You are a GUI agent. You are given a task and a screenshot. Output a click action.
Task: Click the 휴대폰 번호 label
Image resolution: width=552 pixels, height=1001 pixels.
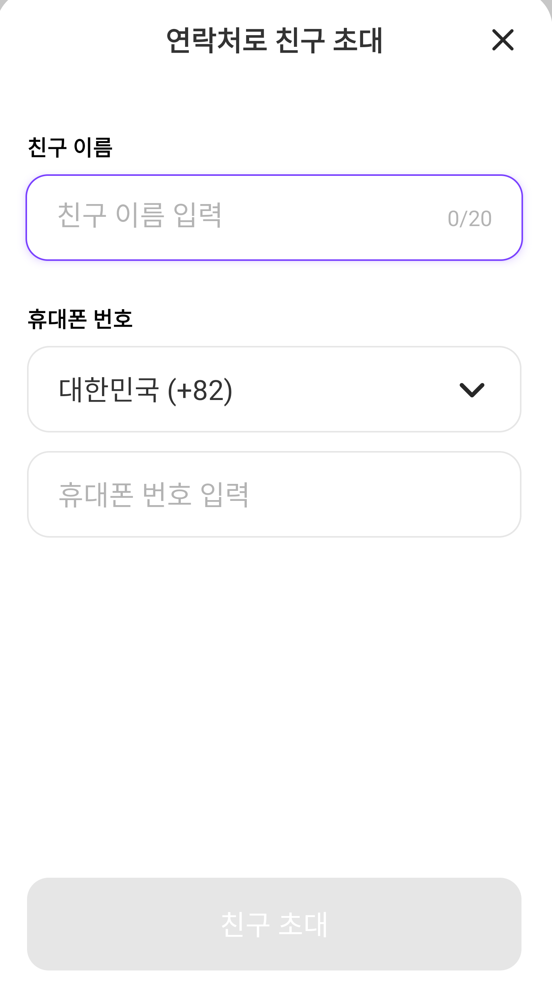(80, 319)
